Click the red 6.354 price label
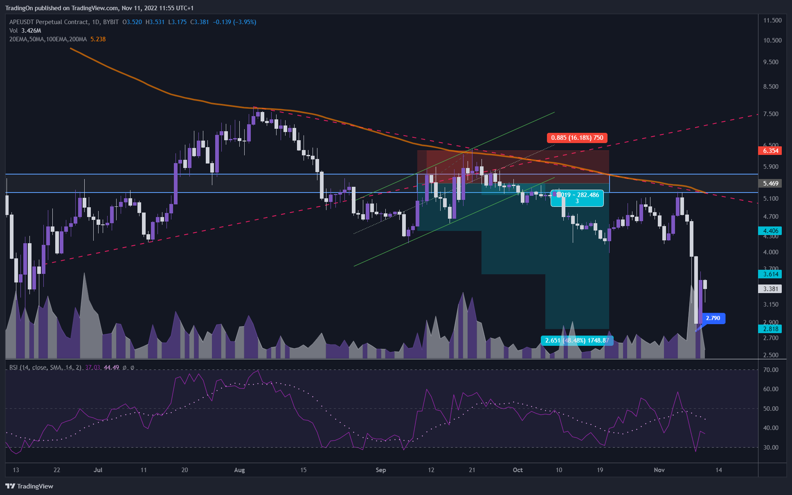 pyautogui.click(x=770, y=151)
